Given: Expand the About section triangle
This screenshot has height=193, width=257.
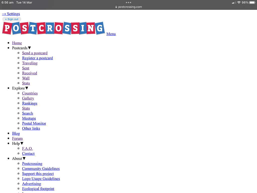Looking at the screenshot, I should [24, 159].
